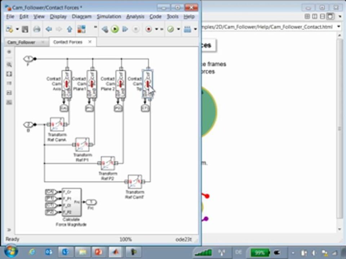Open the Library Browser icon
346x259 pixels.
[81, 29]
